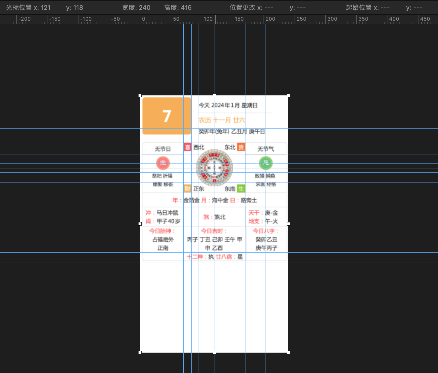Viewport: 438px width, 373px height.
Task: Click the bottom-left selection handle
Action: [x=140, y=353]
